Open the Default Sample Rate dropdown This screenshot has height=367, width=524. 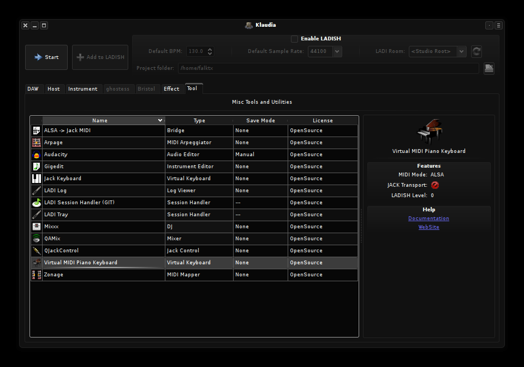(337, 51)
